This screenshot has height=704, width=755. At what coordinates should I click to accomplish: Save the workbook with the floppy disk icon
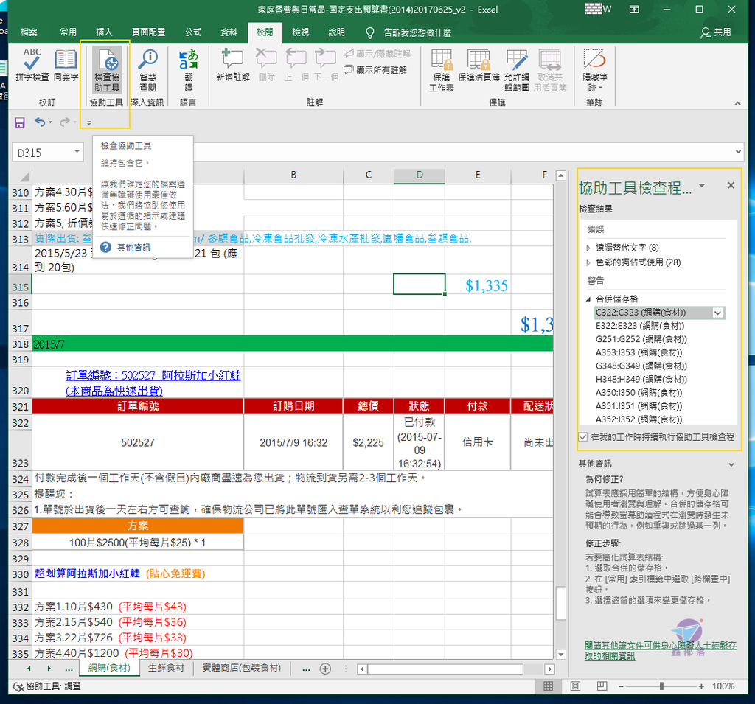point(20,122)
